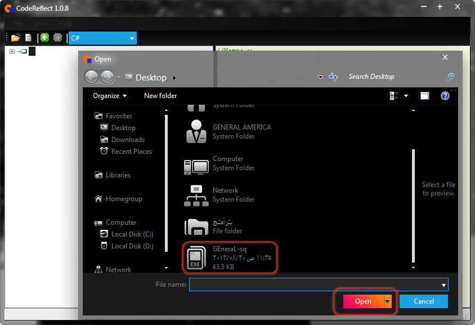Click the Cancel button
The width and height of the screenshot is (475, 325).
point(424,301)
